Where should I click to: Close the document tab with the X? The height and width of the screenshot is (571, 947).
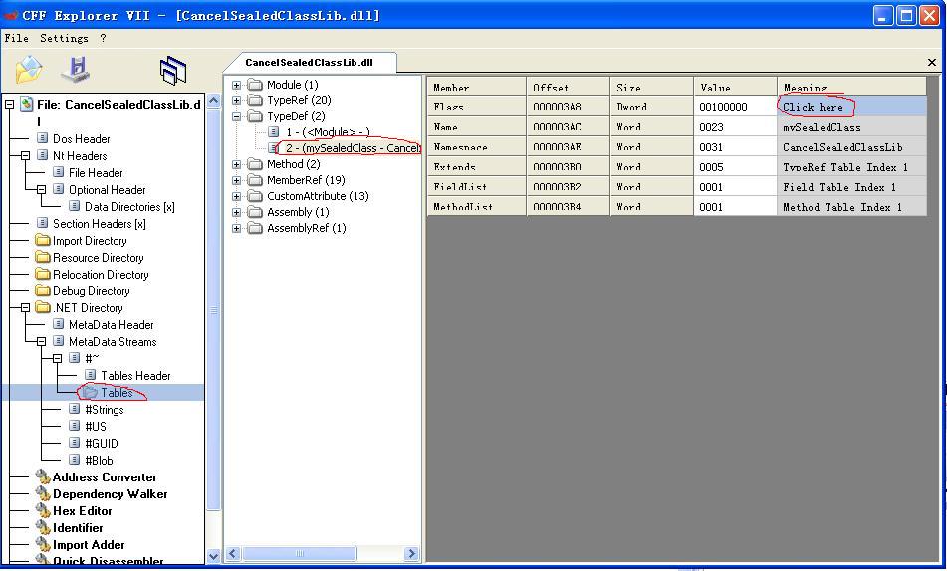(931, 62)
